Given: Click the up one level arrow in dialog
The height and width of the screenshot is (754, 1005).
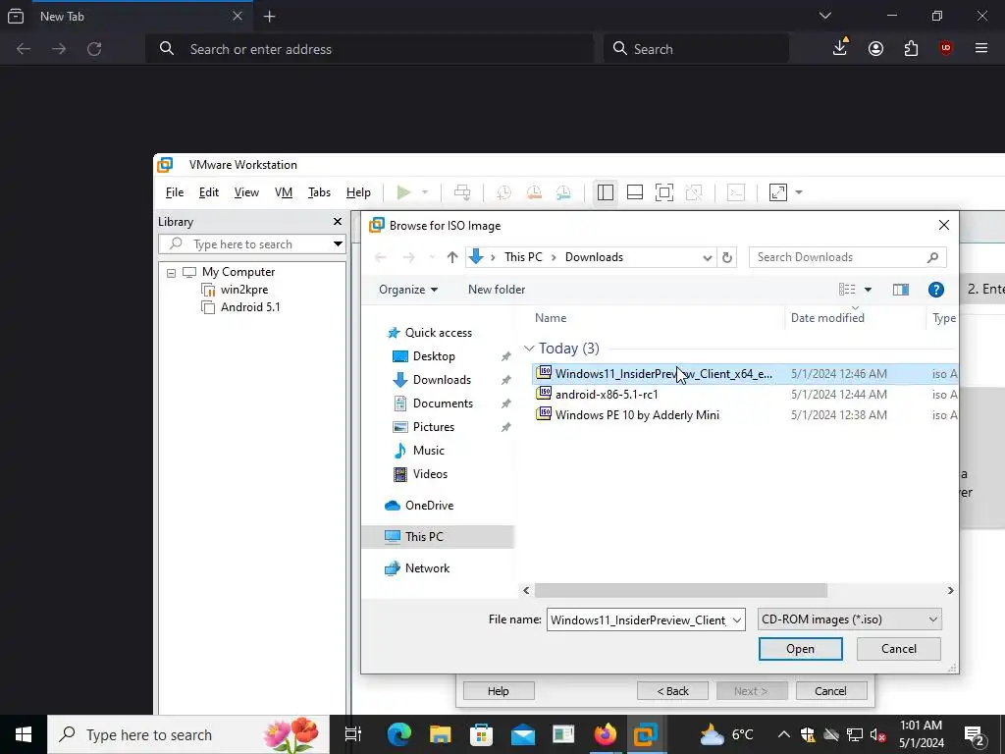Looking at the screenshot, I should 452,257.
